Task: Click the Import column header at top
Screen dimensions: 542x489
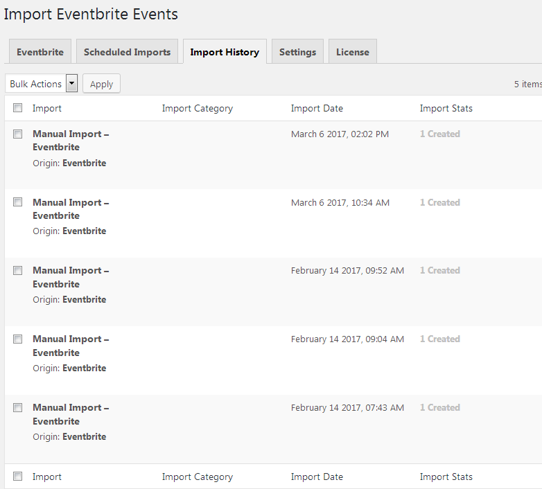Action: [x=47, y=109]
